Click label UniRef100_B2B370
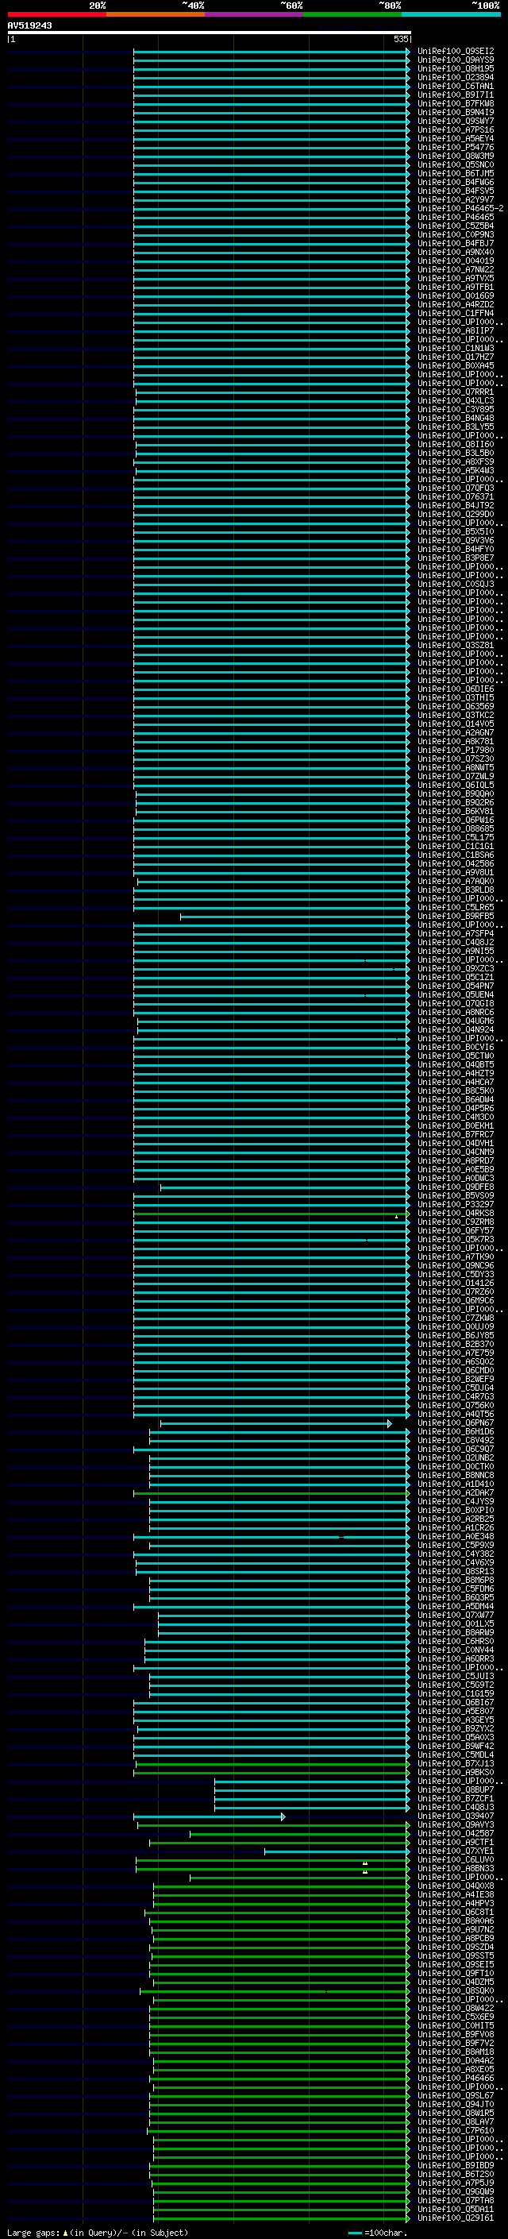The width and height of the screenshot is (508, 2239). tap(456, 1344)
